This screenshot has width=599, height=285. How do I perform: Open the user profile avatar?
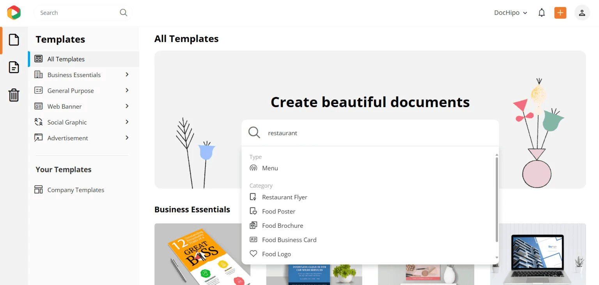582,13
